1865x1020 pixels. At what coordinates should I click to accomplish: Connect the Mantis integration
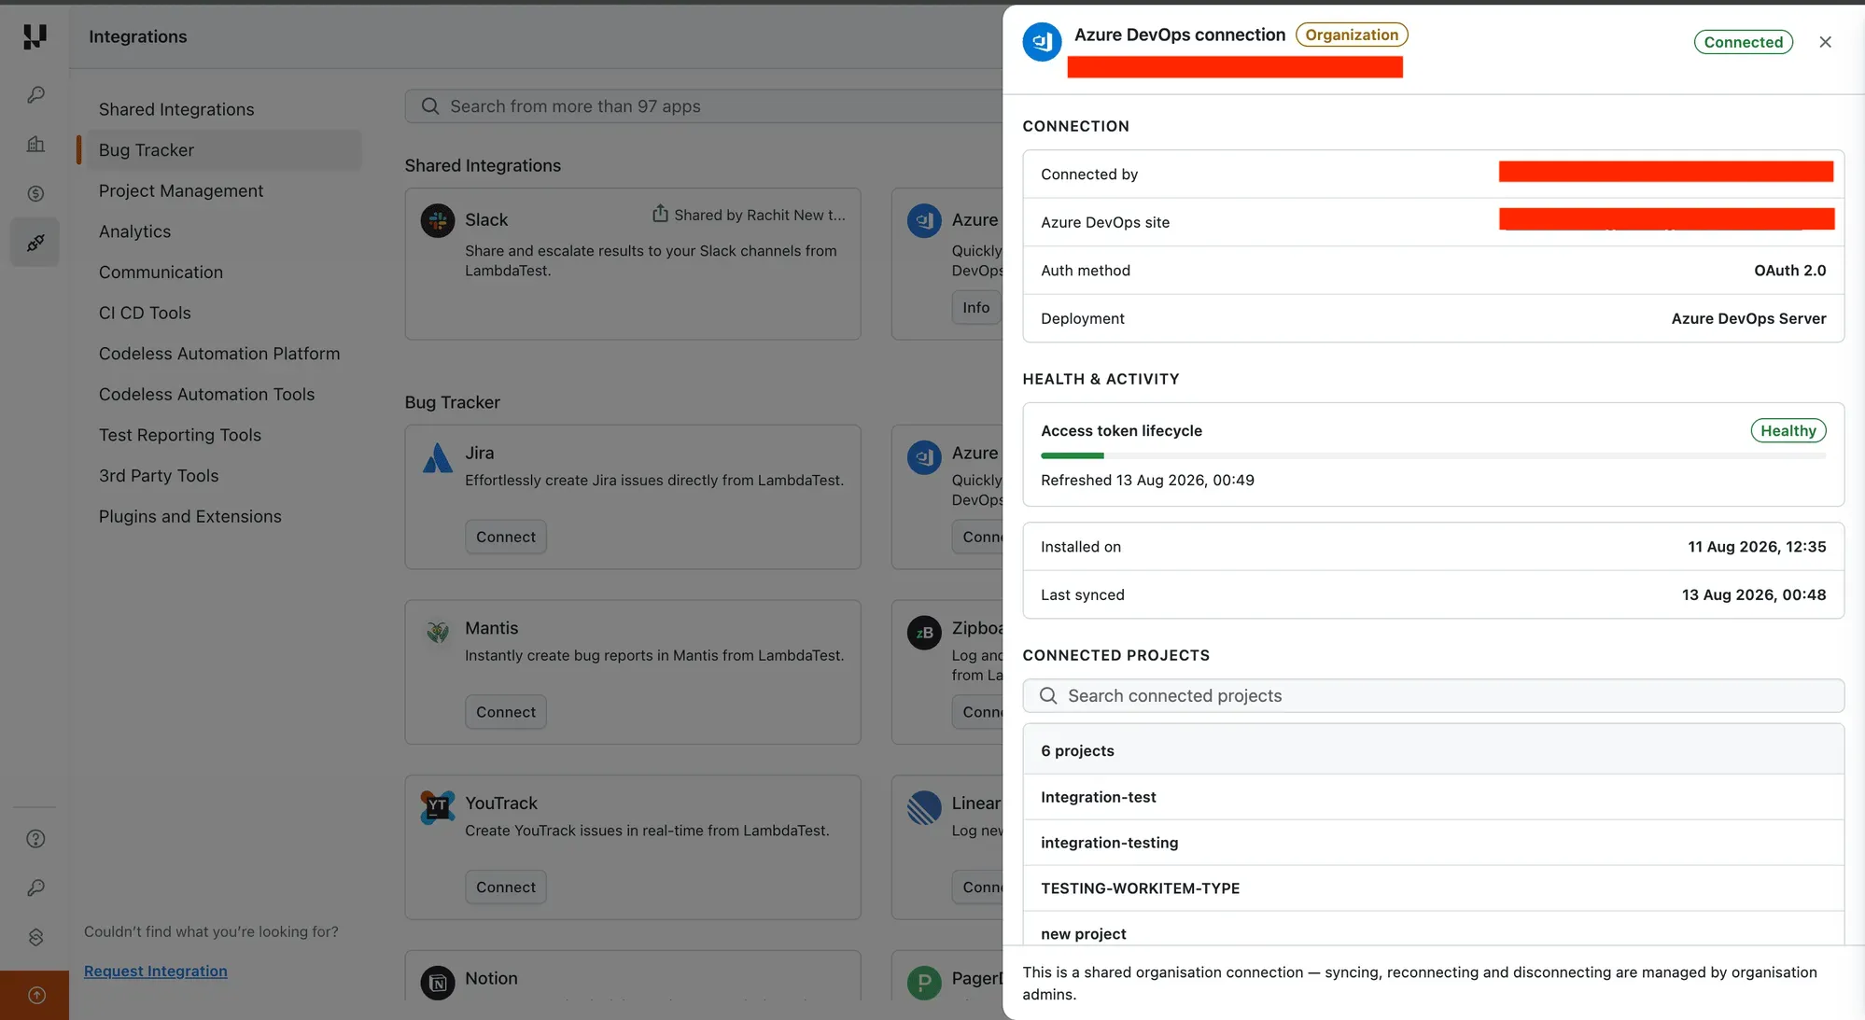(506, 712)
